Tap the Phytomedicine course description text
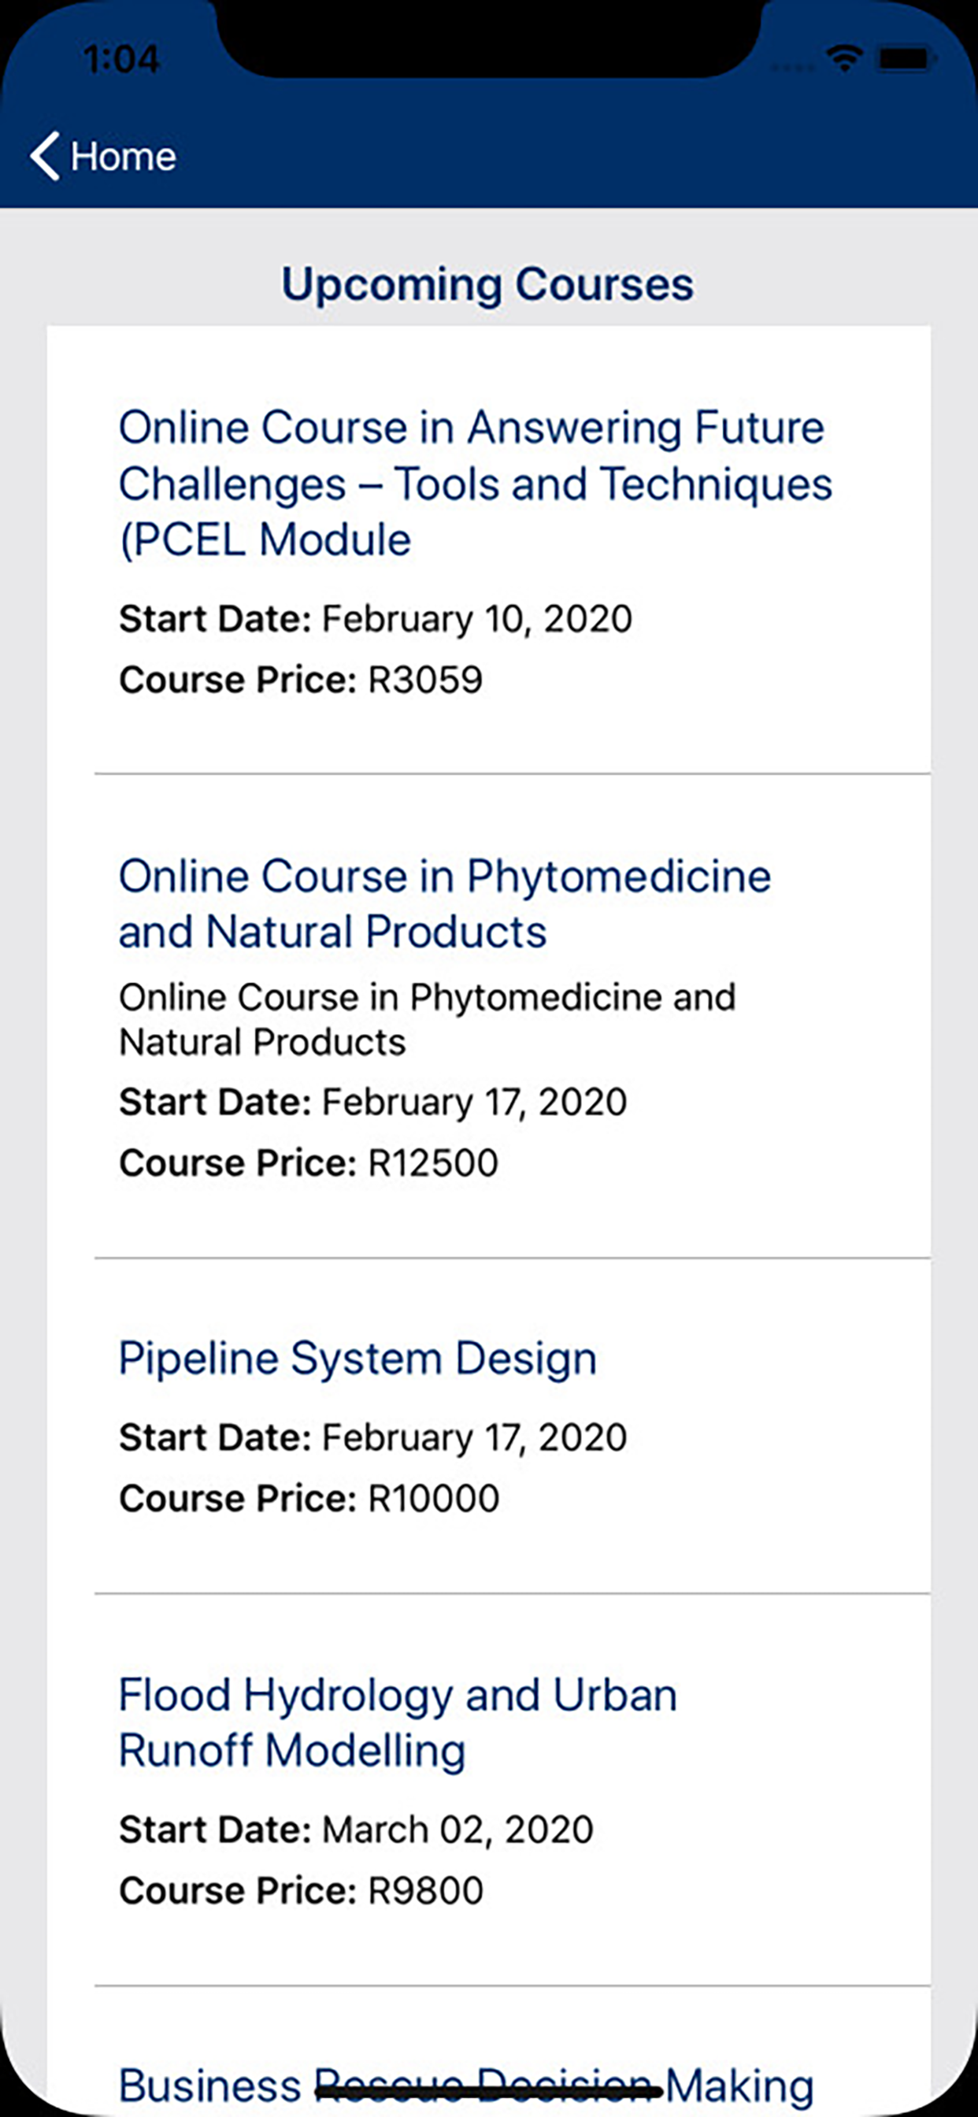978x2117 pixels. pos(428,1020)
